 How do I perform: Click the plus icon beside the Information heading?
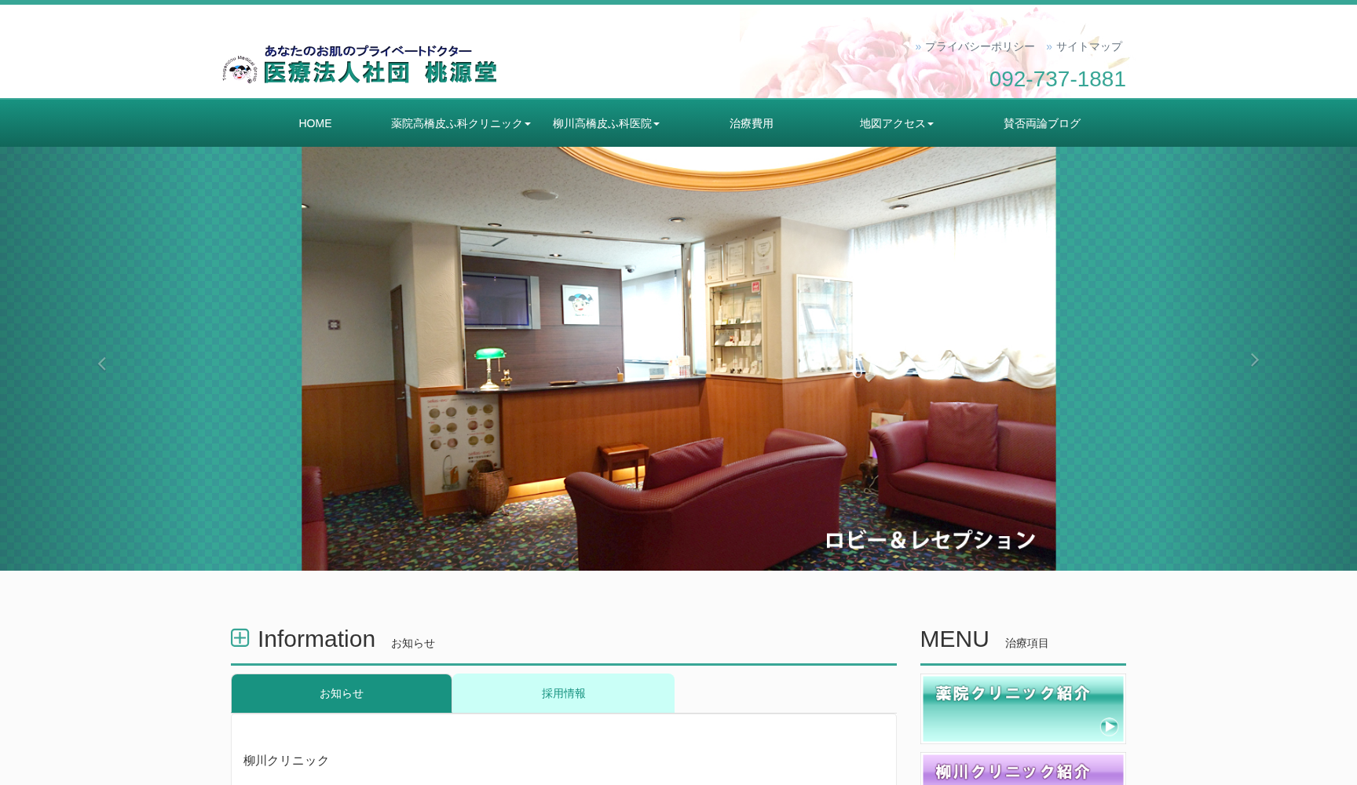(240, 637)
